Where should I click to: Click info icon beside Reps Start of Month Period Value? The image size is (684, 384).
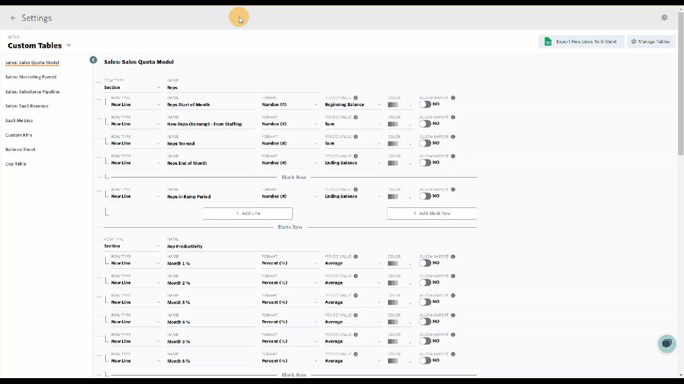pyautogui.click(x=356, y=98)
